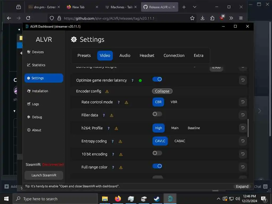Viewport: 272px width, 204px height.
Task: Show help for Optimize game render latency
Action: (133, 80)
